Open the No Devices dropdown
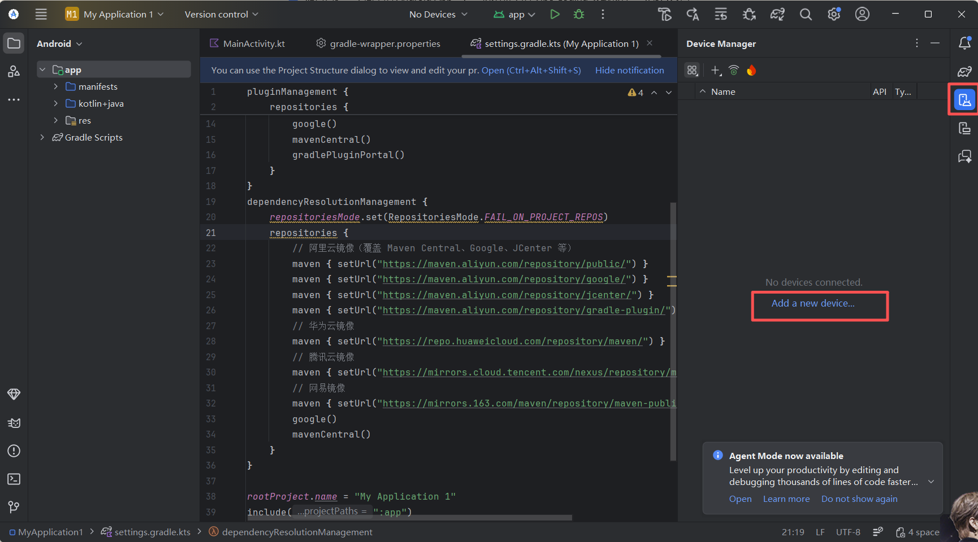 click(x=438, y=15)
